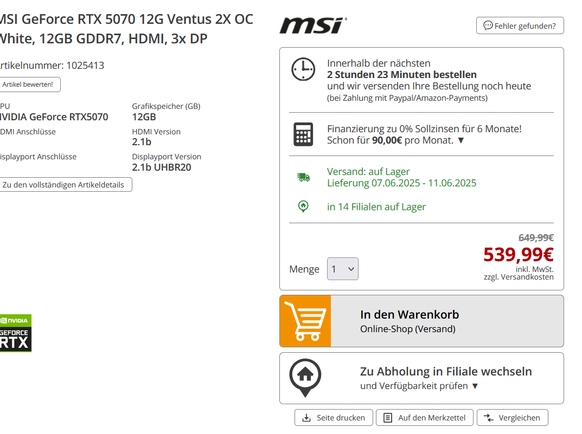The width and height of the screenshot is (582, 434).
Task: Click the green delivery truck icon
Action: click(303, 177)
